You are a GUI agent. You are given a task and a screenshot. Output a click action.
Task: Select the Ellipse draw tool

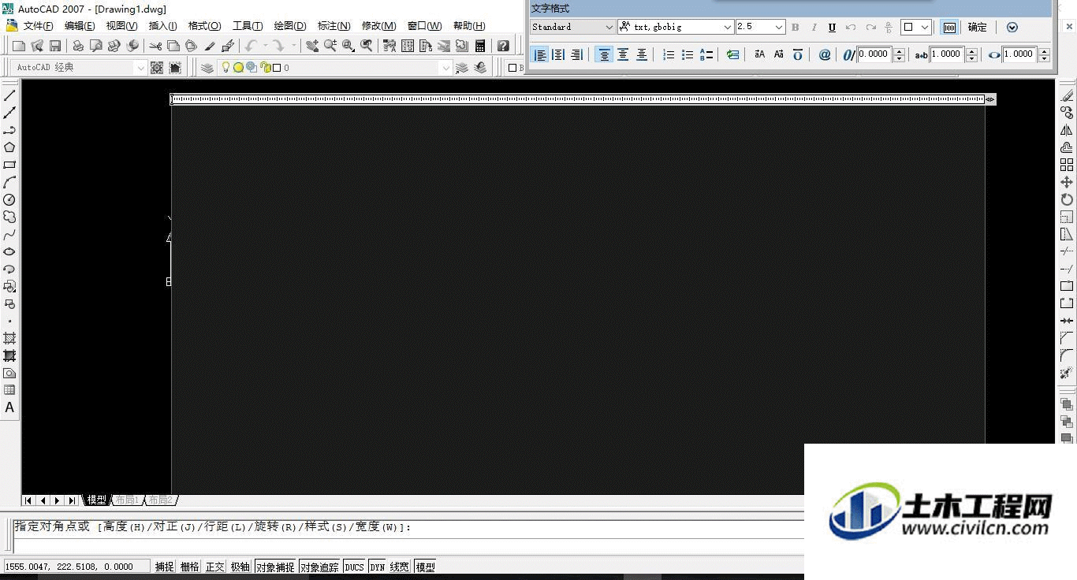pyautogui.click(x=9, y=251)
